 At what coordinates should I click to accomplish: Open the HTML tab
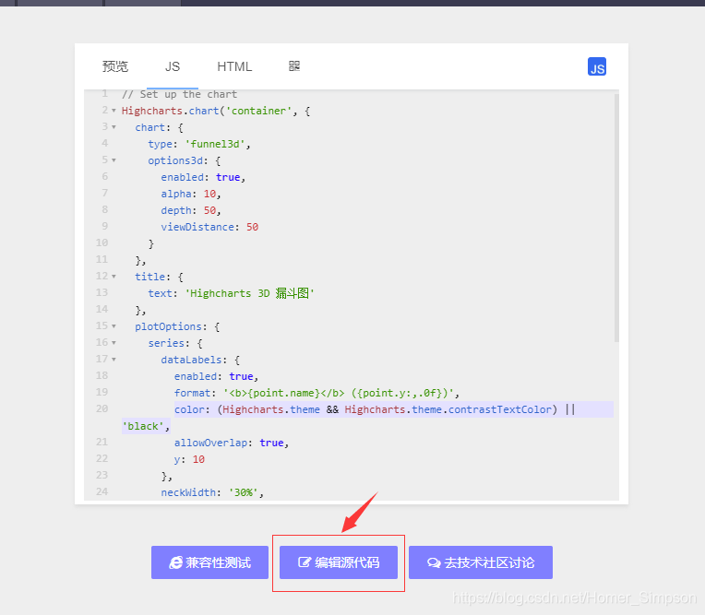[234, 66]
